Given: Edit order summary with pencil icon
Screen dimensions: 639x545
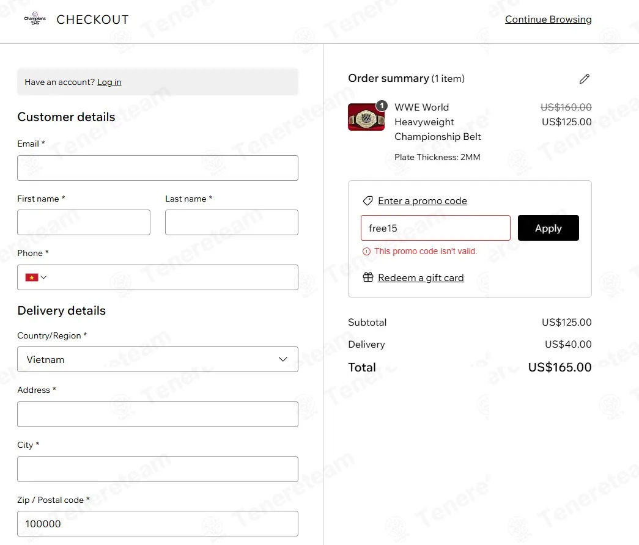Looking at the screenshot, I should [585, 79].
